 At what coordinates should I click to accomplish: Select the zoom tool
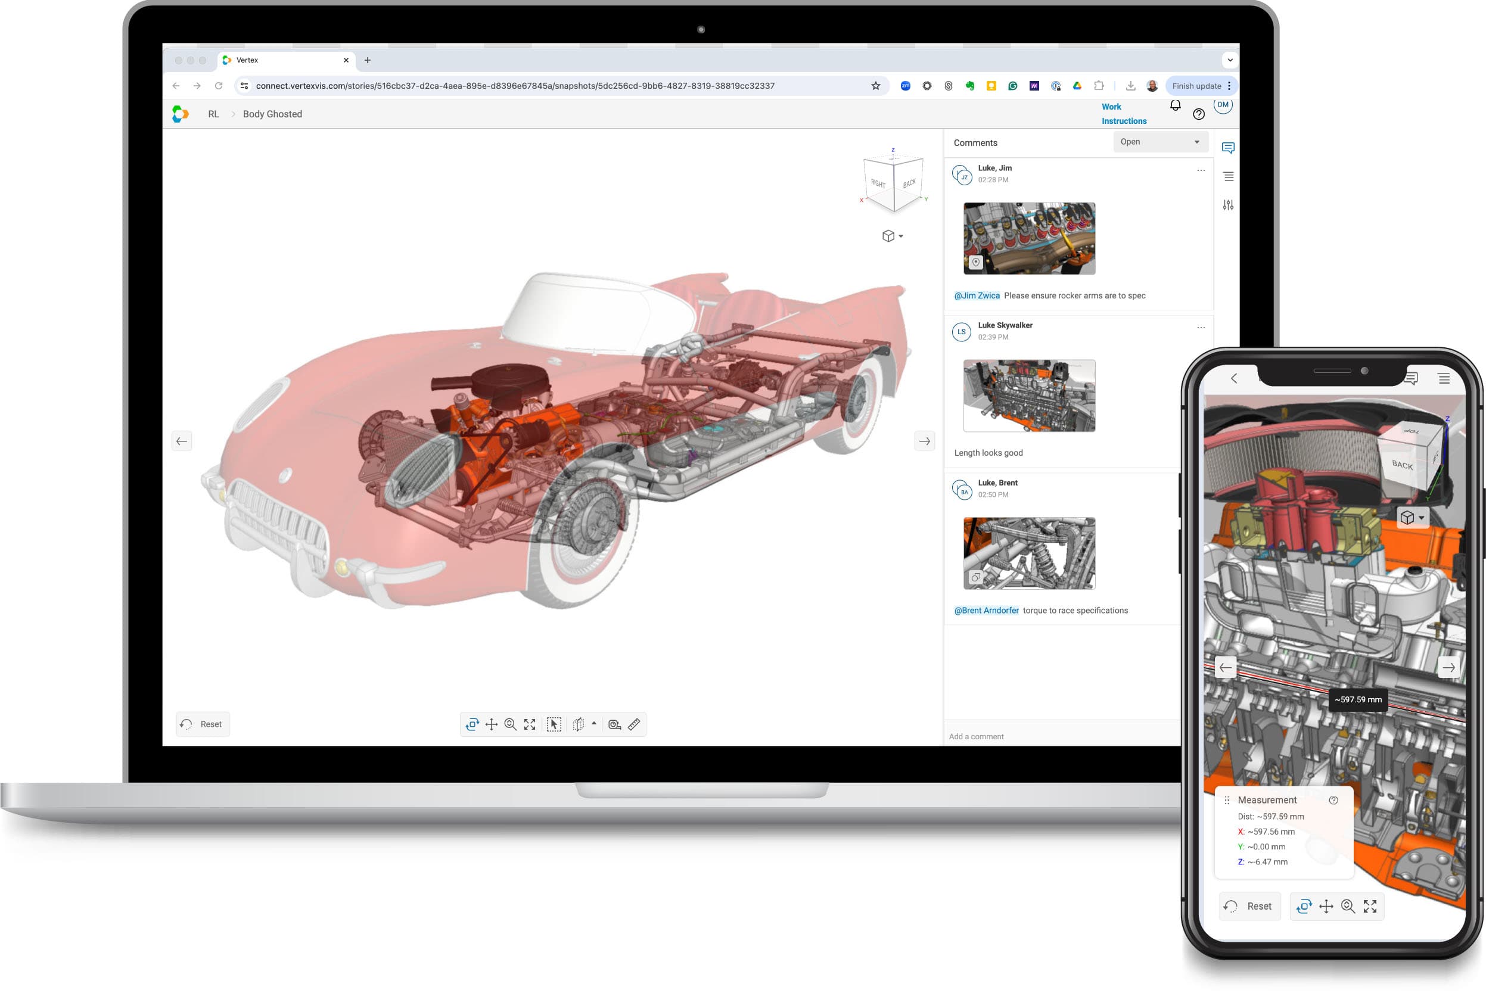coord(511,724)
